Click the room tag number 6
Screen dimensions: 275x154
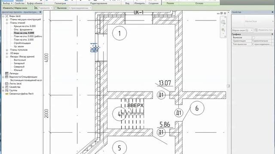pos(197,108)
